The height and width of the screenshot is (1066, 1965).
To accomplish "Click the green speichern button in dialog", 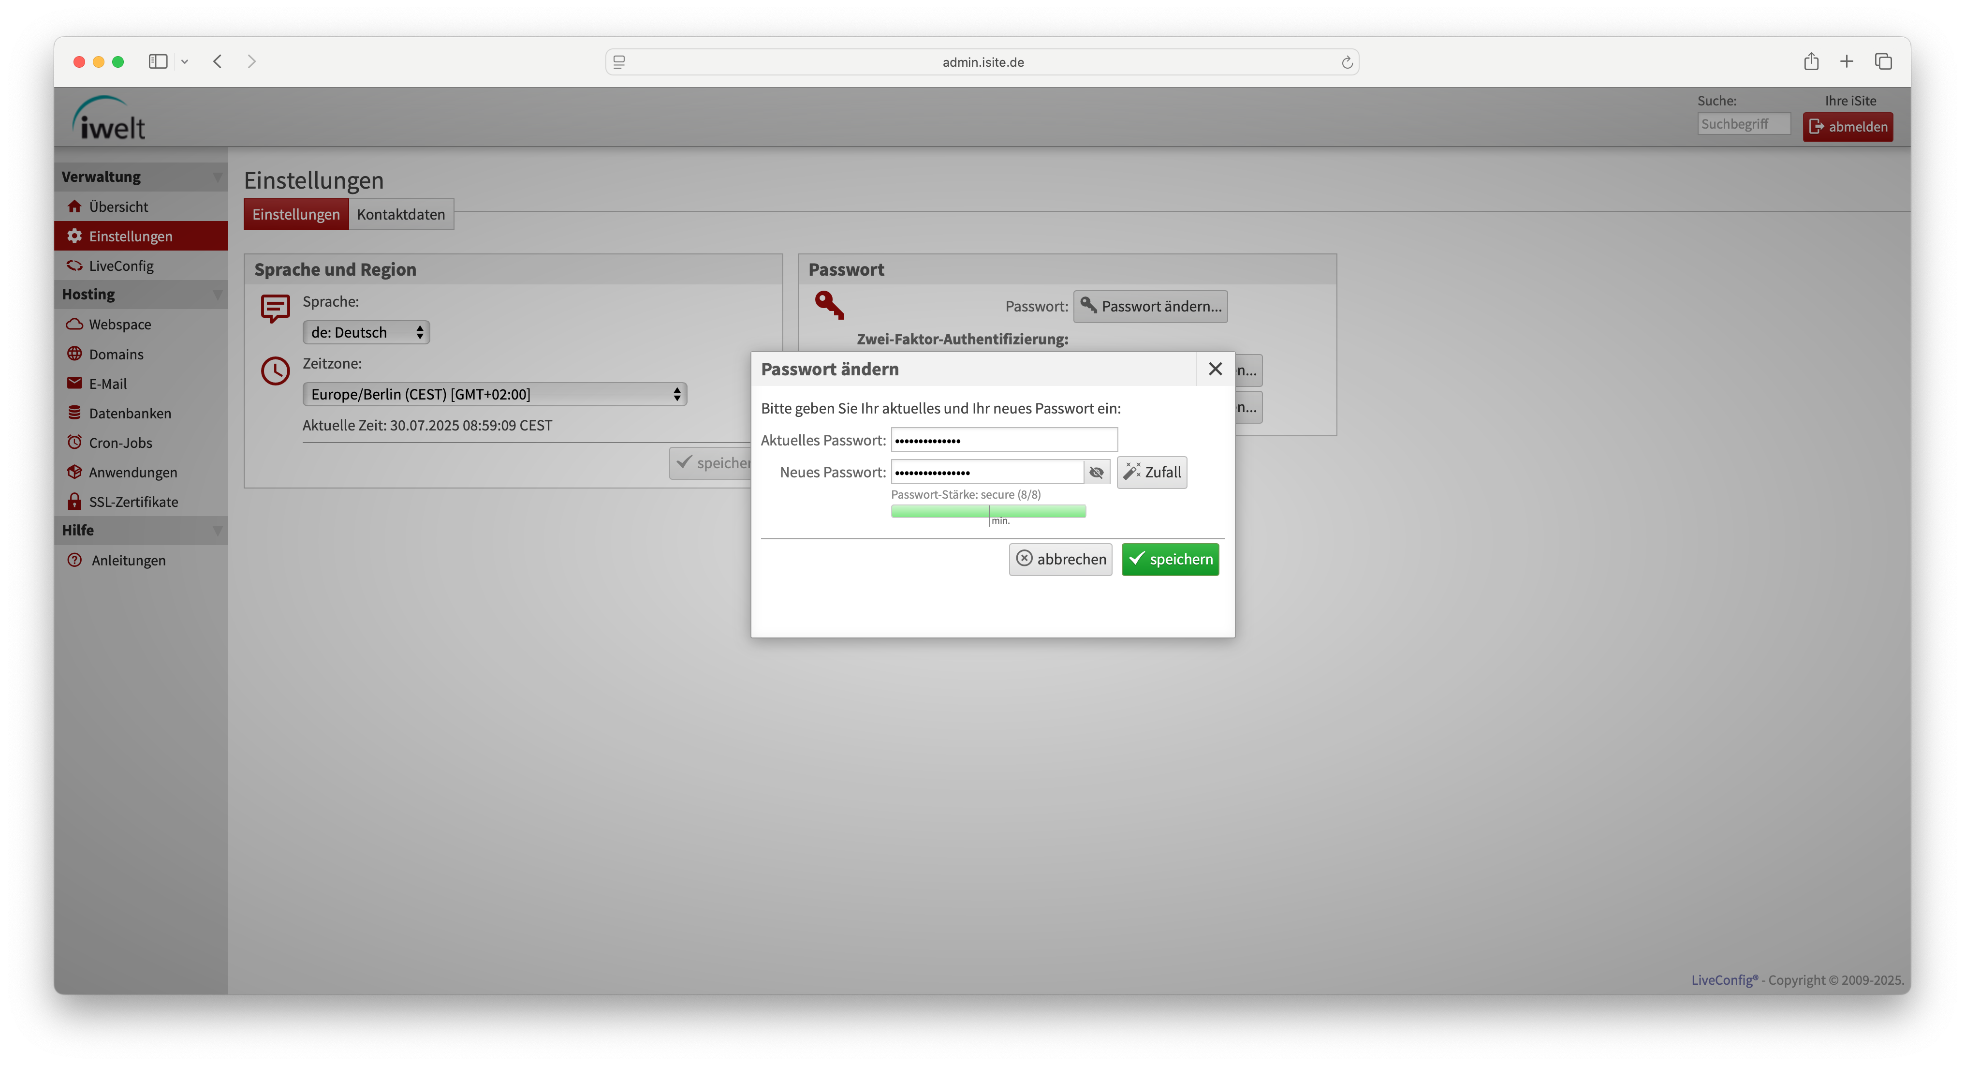I will pos(1170,559).
